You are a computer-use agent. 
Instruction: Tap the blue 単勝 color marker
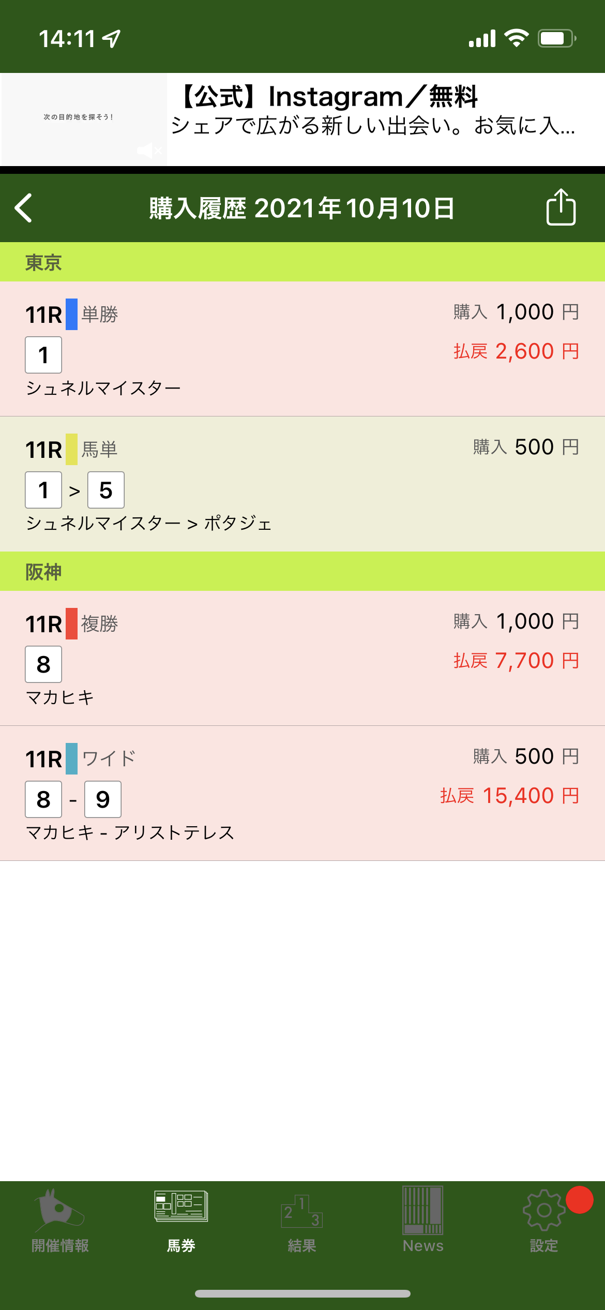(71, 314)
